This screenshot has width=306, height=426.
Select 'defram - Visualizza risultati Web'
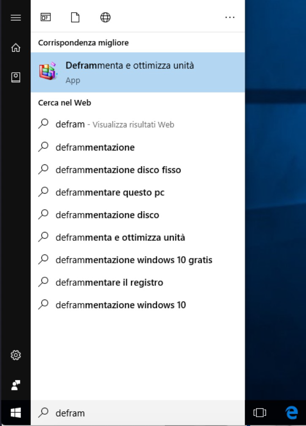(x=138, y=124)
